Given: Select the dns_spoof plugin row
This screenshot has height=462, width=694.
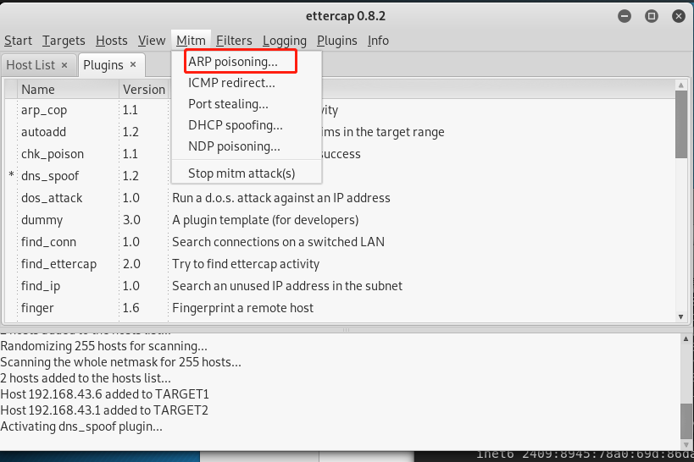Looking at the screenshot, I should 340,175.
